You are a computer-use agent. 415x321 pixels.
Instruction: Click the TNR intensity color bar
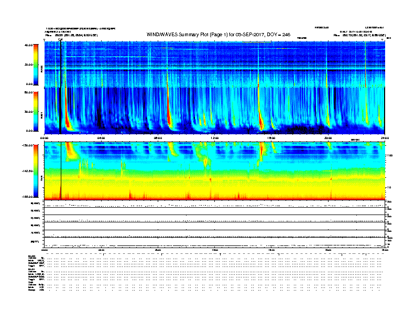pos(36,171)
